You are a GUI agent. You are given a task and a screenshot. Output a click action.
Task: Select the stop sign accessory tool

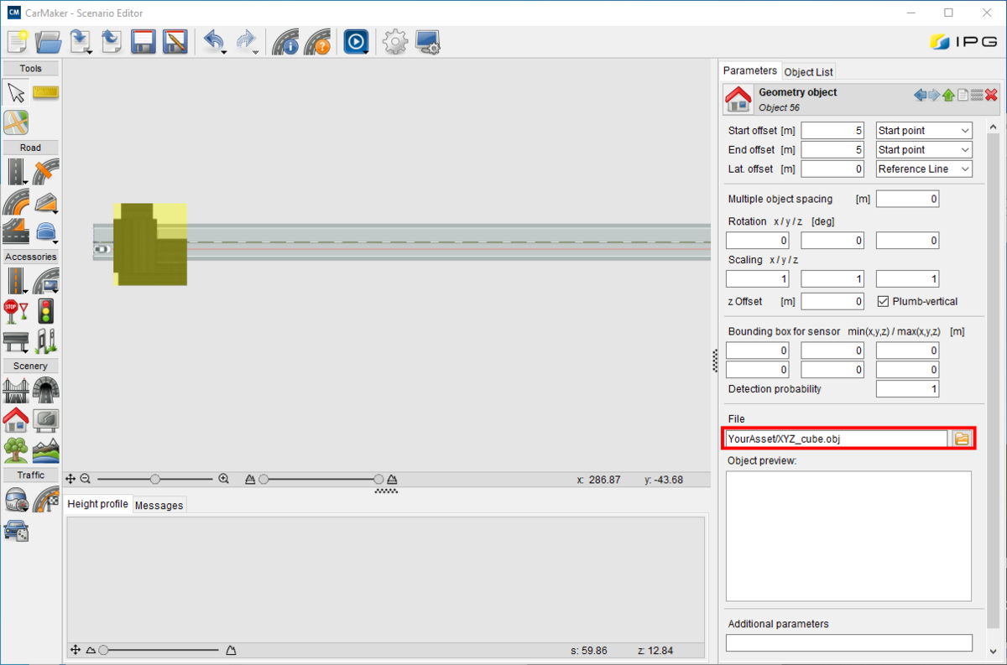pyautogui.click(x=16, y=311)
